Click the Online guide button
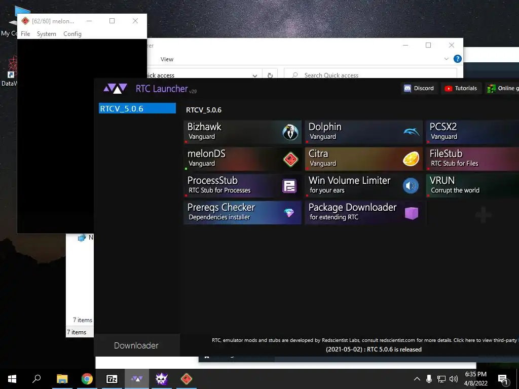 [x=502, y=88]
